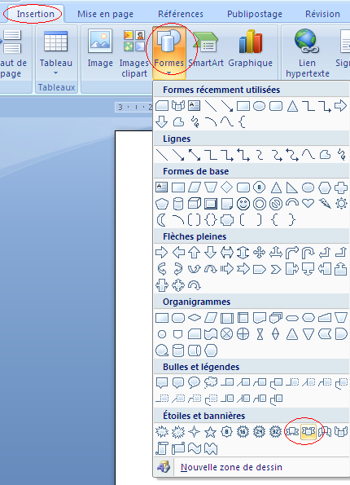Select the crescent moon shape

[x=161, y=220]
